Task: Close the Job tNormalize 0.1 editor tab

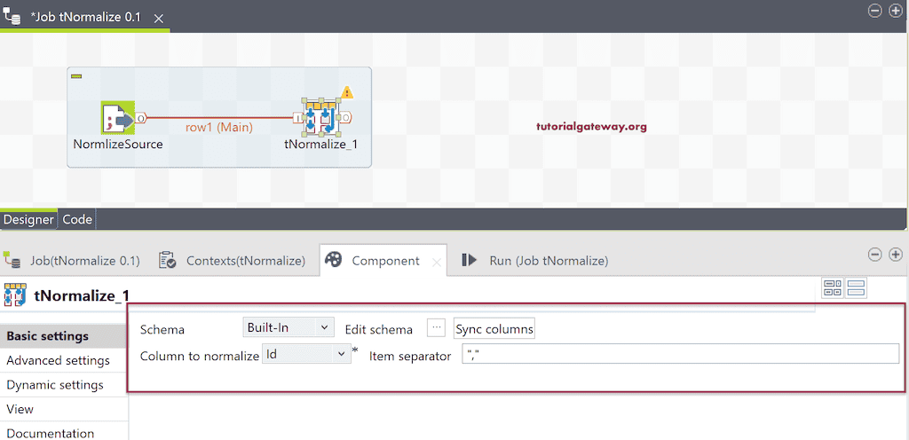Action: (159, 19)
